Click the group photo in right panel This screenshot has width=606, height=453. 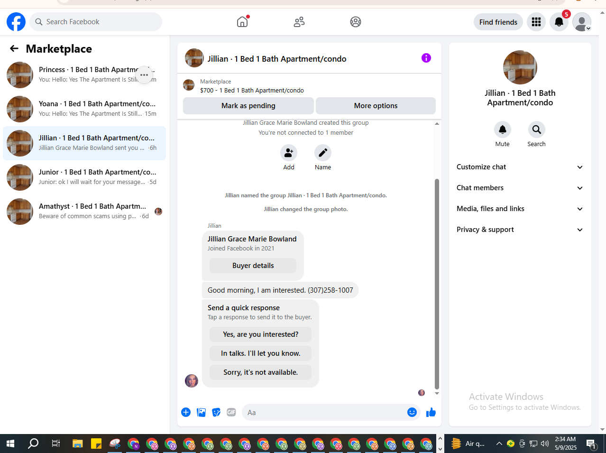pyautogui.click(x=520, y=67)
